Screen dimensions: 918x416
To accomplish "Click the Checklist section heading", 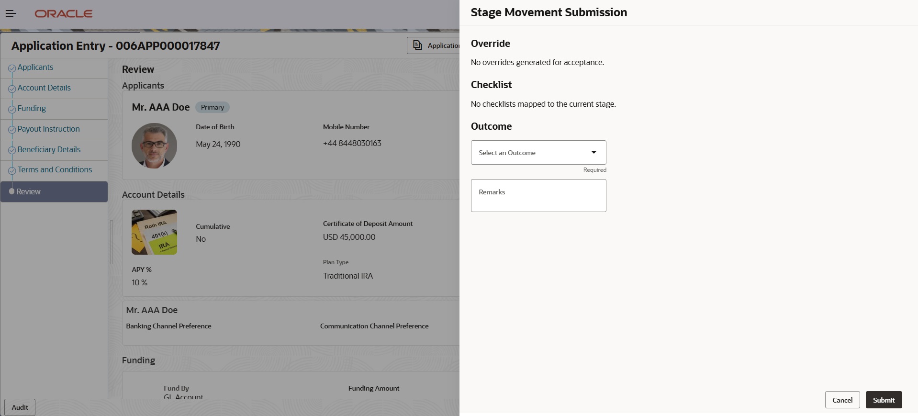I will tap(492, 85).
